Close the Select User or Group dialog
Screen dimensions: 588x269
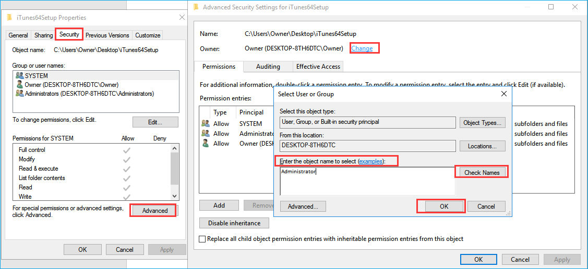tap(503, 94)
